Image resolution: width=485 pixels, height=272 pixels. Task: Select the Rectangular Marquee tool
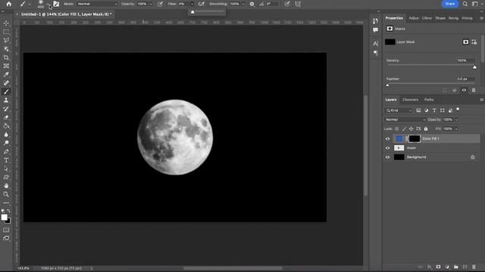6,32
